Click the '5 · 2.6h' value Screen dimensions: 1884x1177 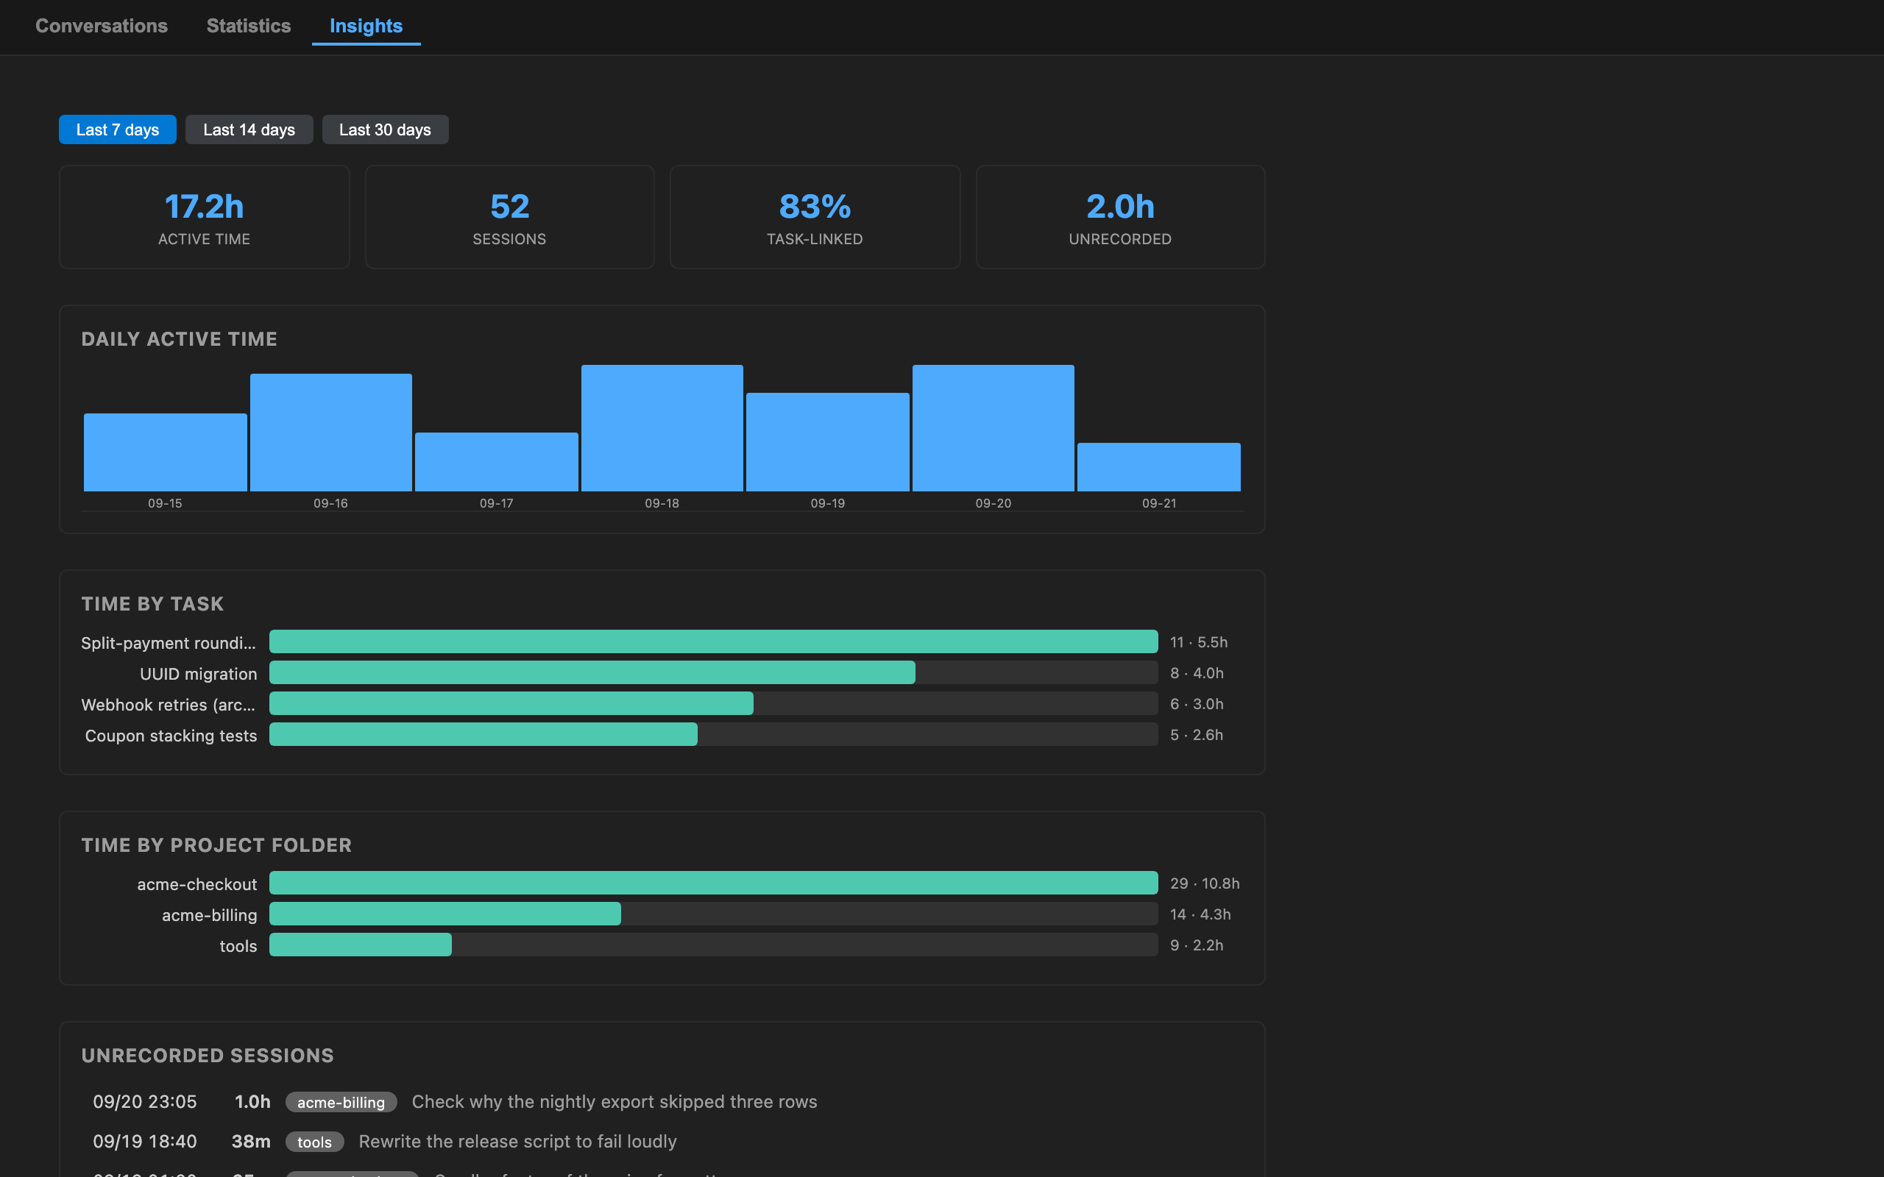point(1197,735)
